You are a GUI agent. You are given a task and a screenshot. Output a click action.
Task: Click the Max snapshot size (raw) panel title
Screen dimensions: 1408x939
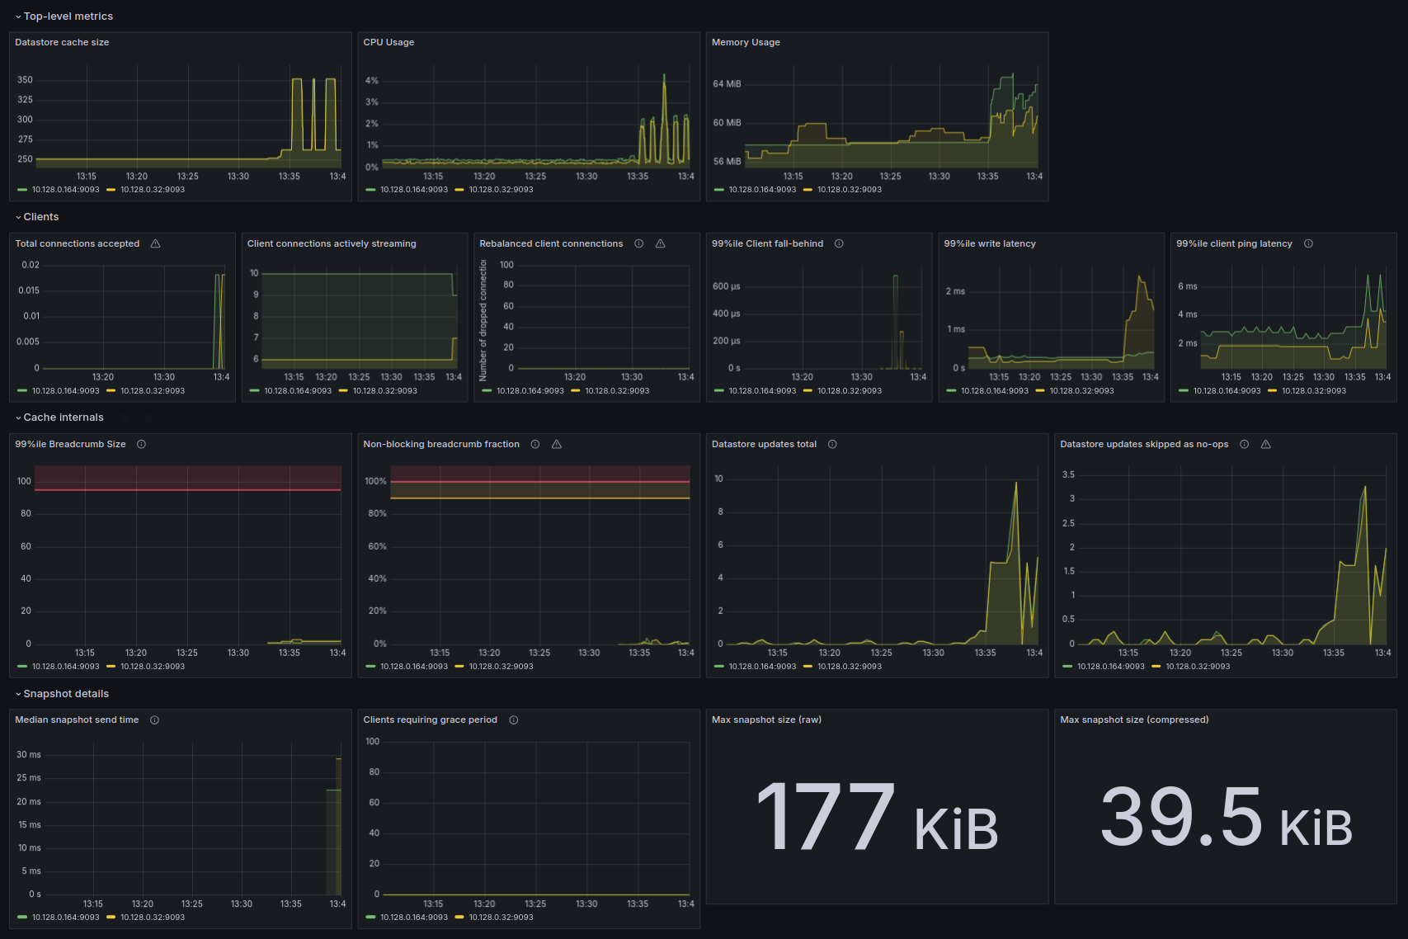coord(766,720)
